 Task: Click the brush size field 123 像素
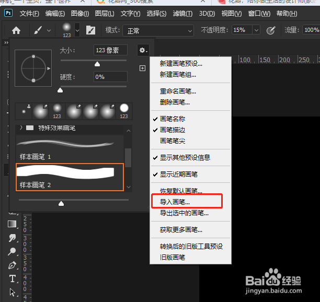click(110, 50)
